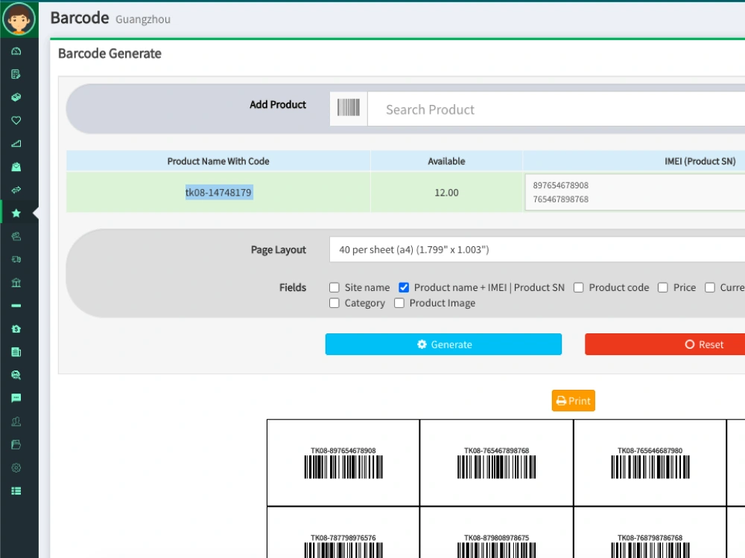Screen dimensions: 745x558
Task: Open the cash money stack sidebar icon
Action: [16, 97]
